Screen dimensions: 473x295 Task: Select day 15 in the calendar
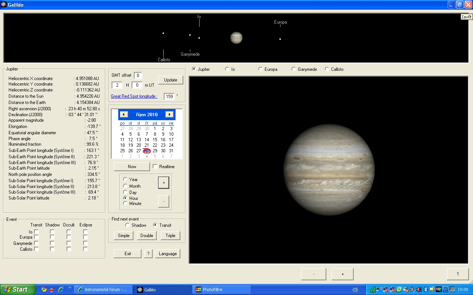(155, 140)
